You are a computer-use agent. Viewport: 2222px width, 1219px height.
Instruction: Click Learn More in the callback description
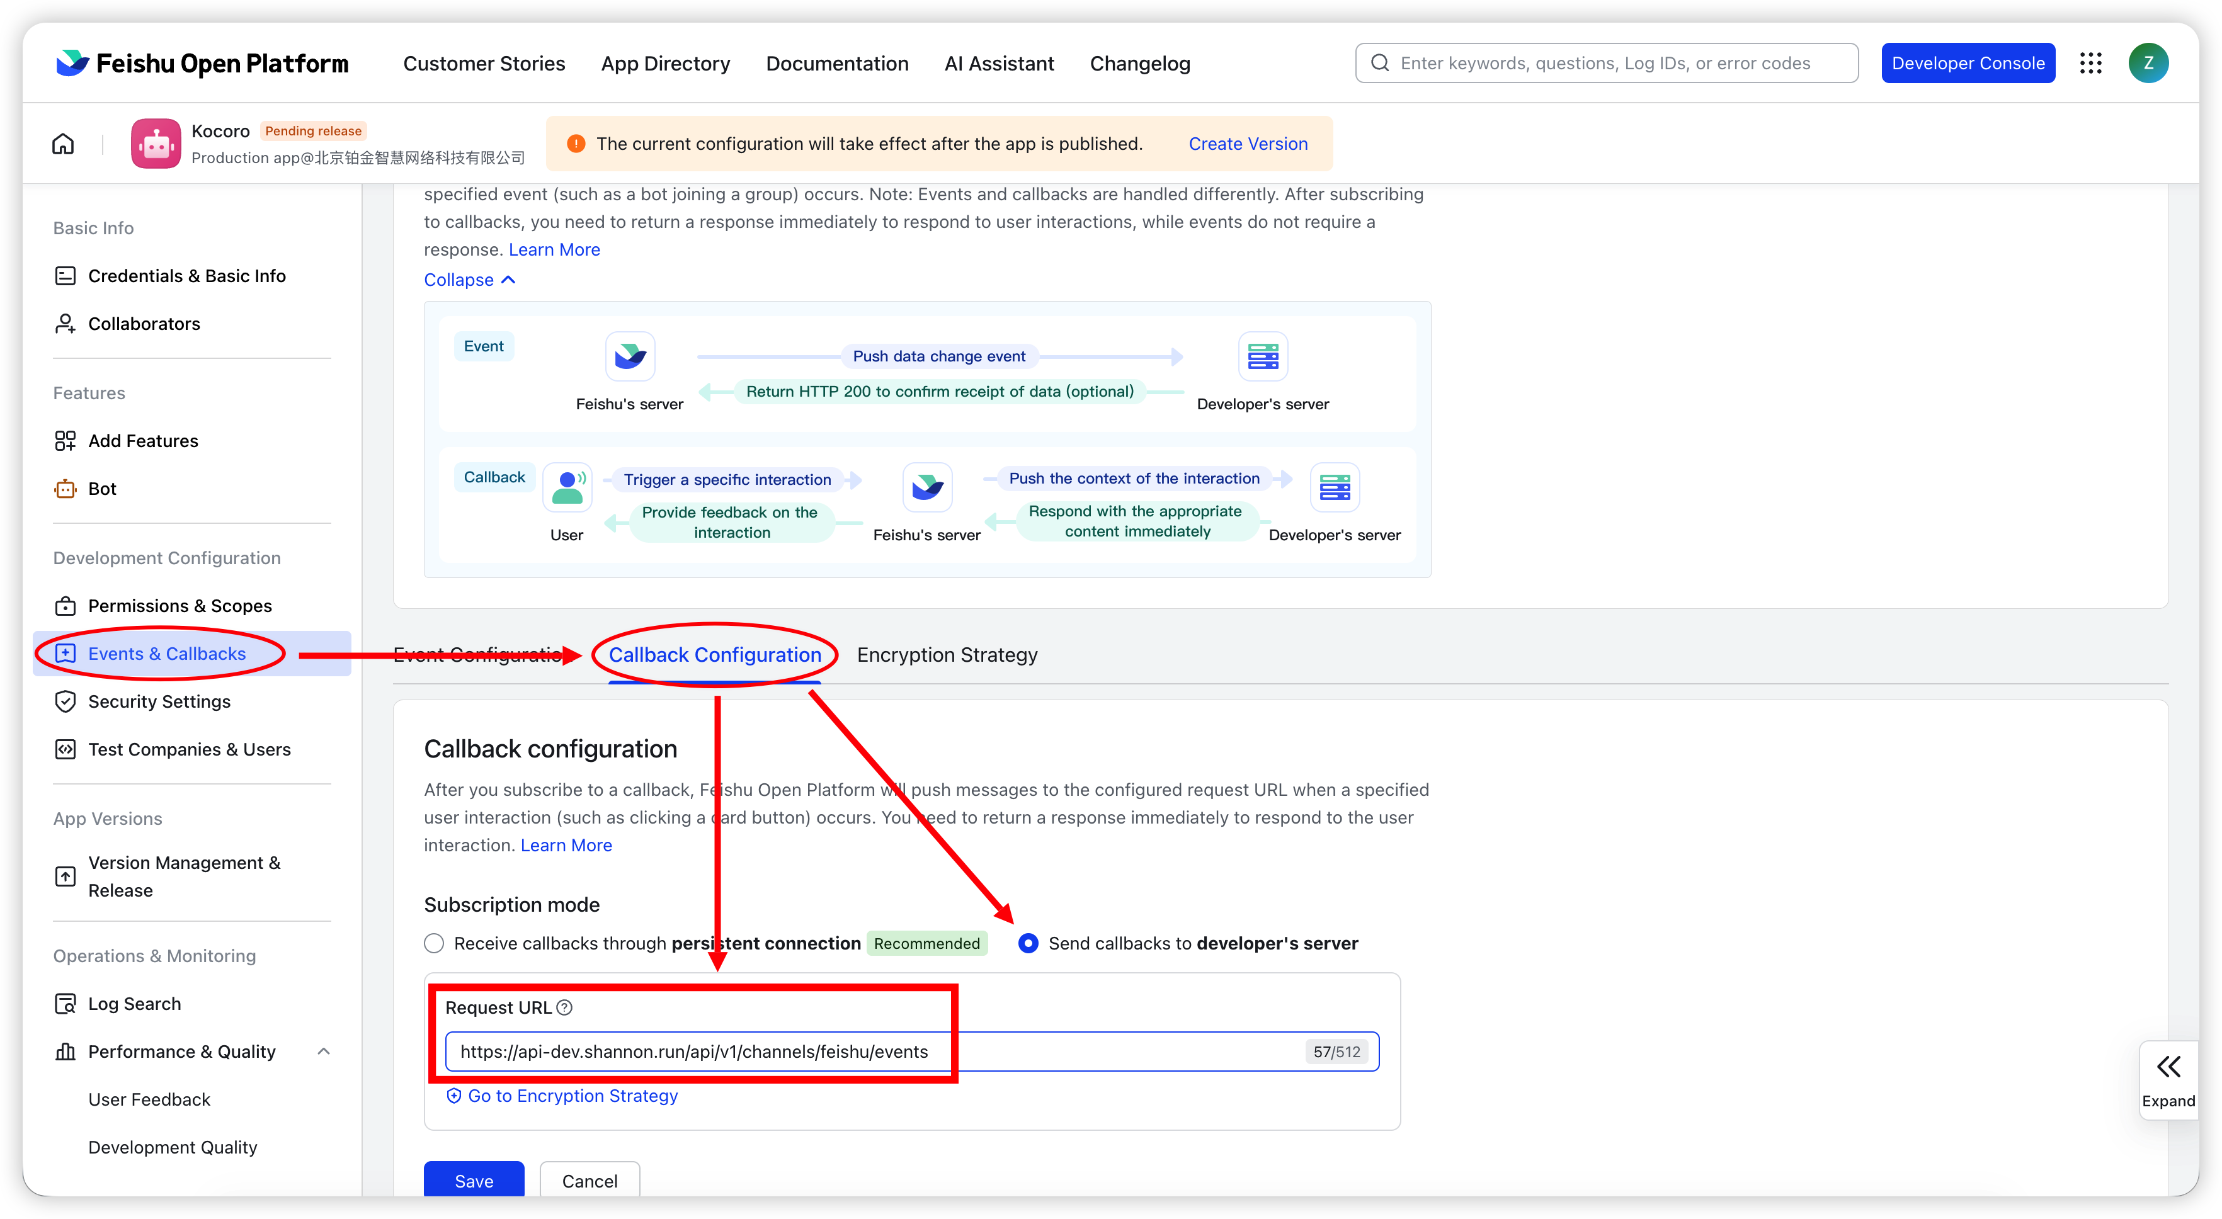pyautogui.click(x=567, y=845)
